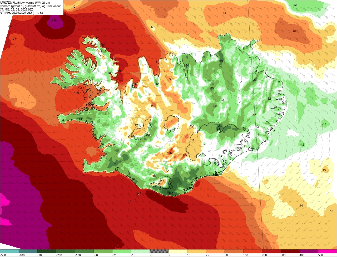The height and width of the screenshot is (257, 337).
Task: Select the -66 value in the north
Action: coord(187,65)
